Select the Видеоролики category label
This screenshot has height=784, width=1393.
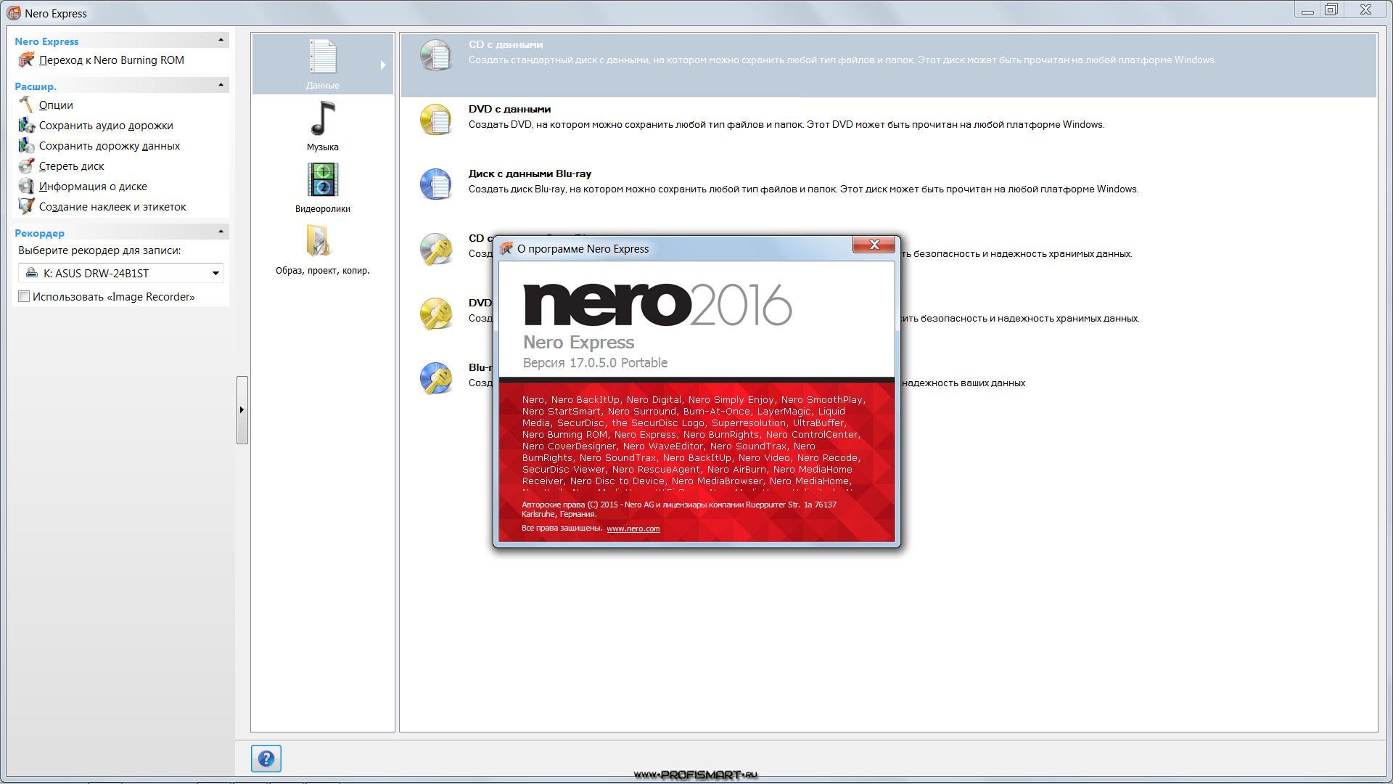coord(322,209)
